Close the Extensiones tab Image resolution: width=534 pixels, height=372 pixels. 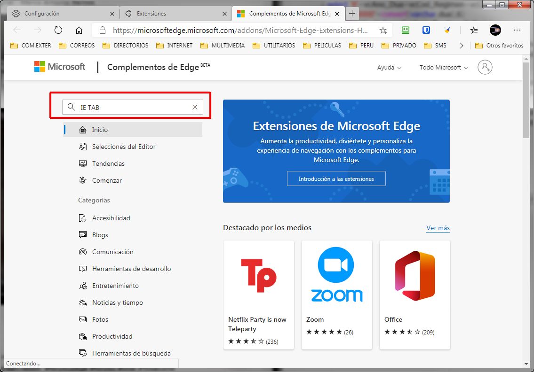[224, 14]
